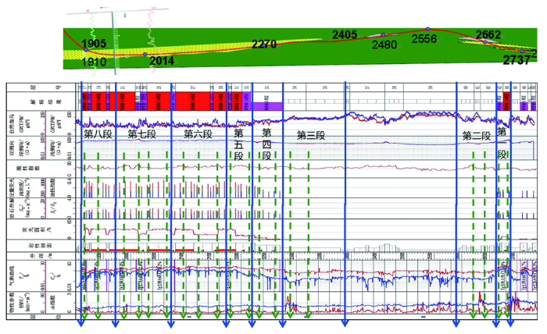Select the 第一段 segment label
This screenshot has width=547, height=334.
point(502,143)
